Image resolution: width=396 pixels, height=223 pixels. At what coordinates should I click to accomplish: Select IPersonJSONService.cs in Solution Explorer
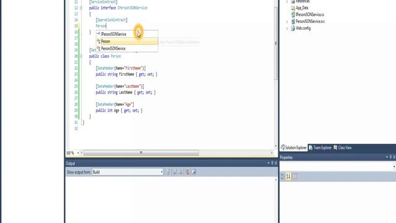[x=310, y=15]
